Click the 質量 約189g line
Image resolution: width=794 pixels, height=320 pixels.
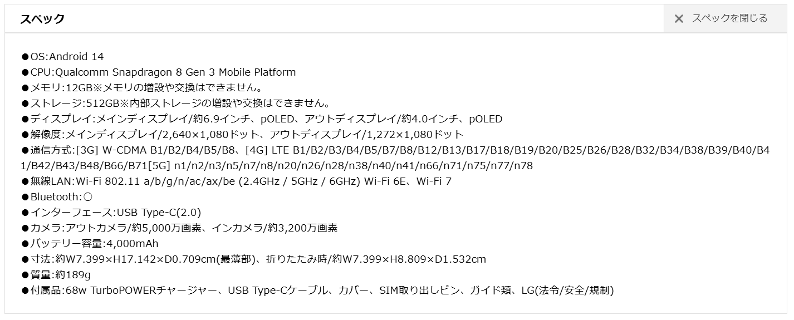pos(56,274)
